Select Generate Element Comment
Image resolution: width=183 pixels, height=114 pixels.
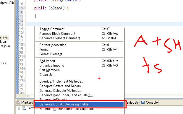pyautogui.click(x=79, y=38)
